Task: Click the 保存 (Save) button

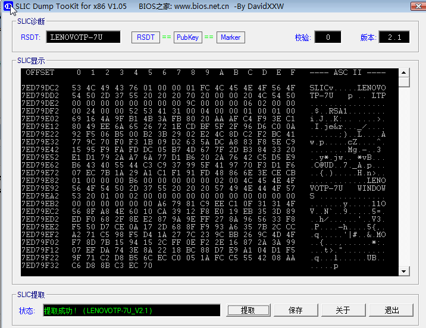Action: 296,310
